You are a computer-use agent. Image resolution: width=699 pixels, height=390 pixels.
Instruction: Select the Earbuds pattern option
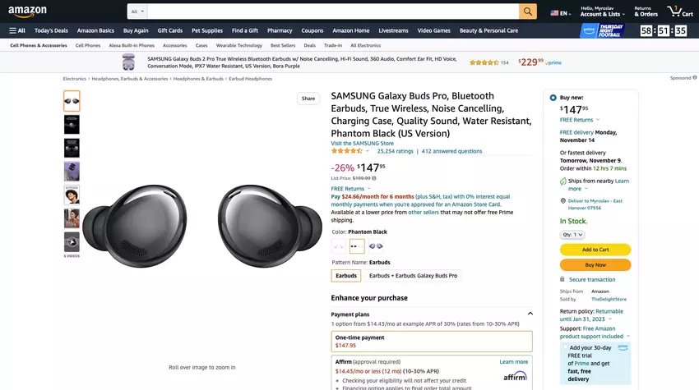[x=346, y=276]
